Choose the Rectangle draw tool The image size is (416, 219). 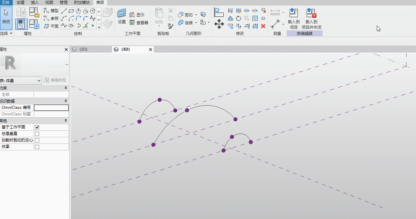(x=71, y=11)
